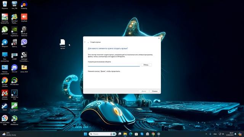Close the Создать ярлык dialog
244x137 pixels.
pos(159,38)
